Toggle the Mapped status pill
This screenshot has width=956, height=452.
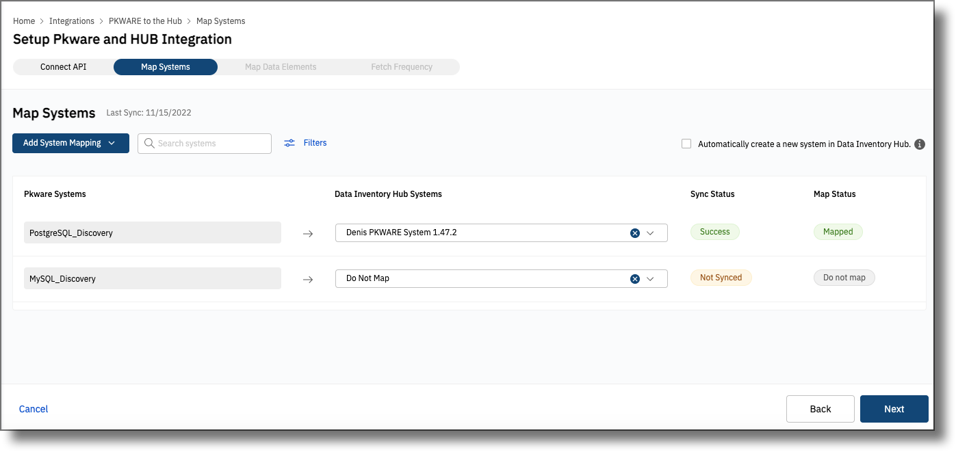(838, 232)
